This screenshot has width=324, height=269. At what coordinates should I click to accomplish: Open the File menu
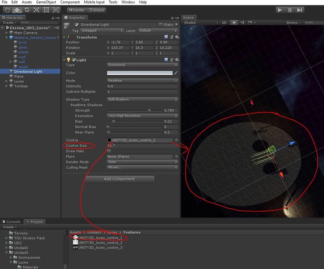pyautogui.click(x=4, y=2)
